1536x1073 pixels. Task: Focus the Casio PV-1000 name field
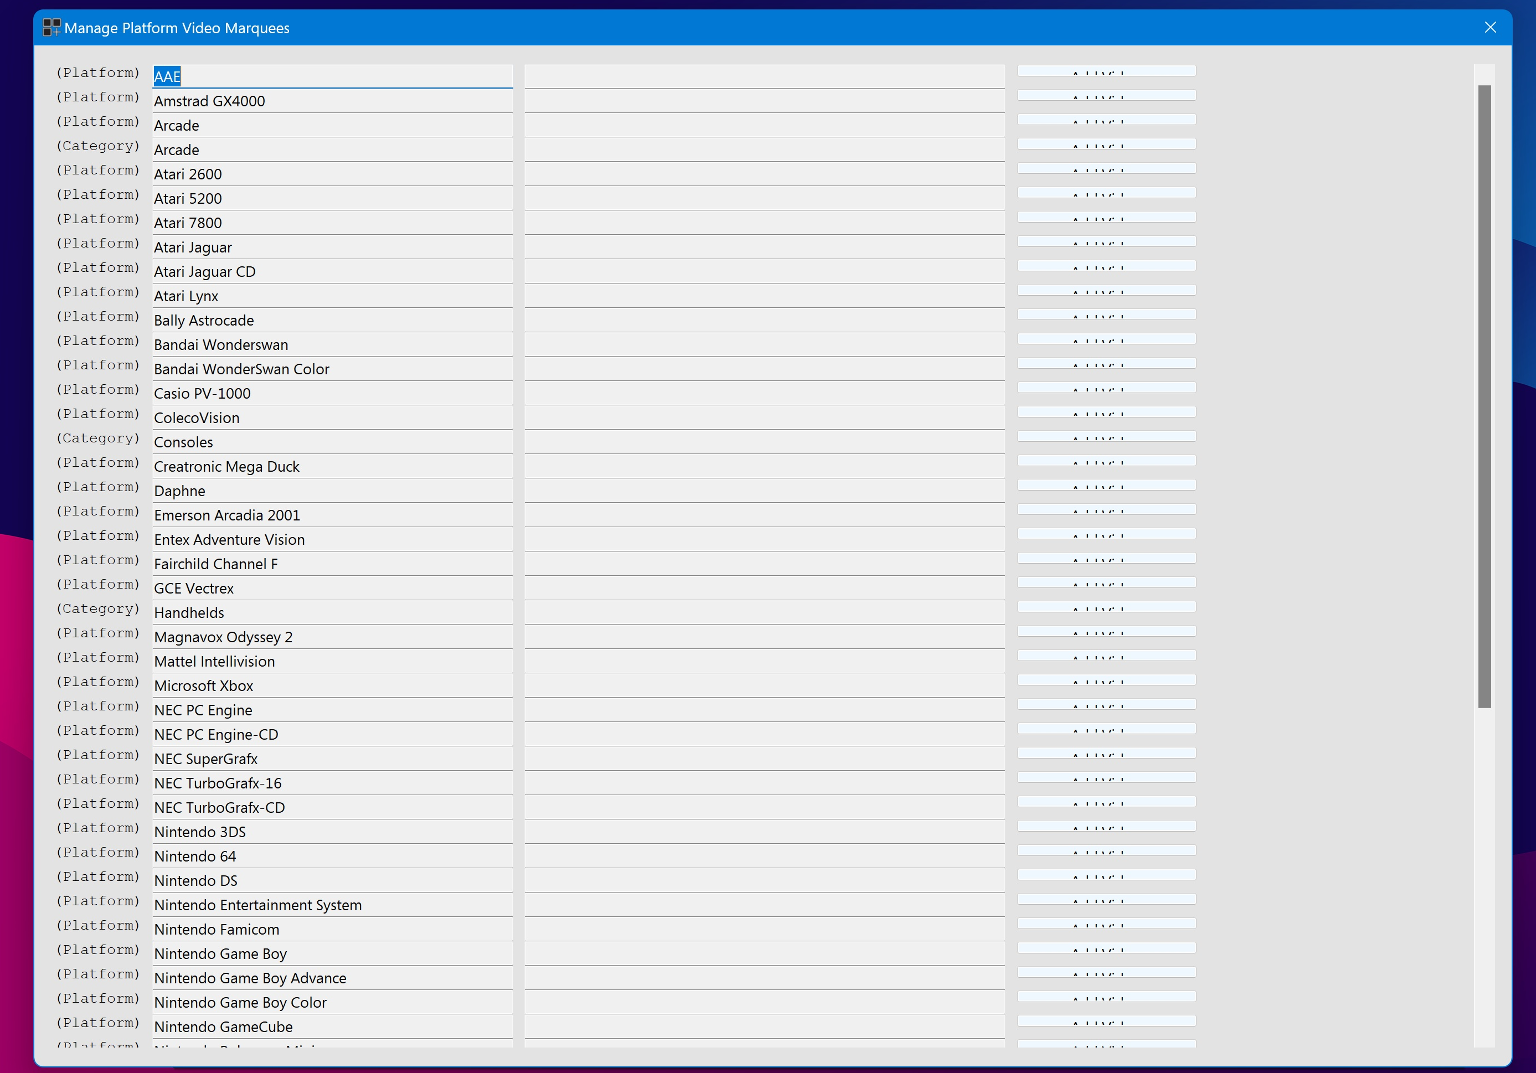[x=332, y=393]
